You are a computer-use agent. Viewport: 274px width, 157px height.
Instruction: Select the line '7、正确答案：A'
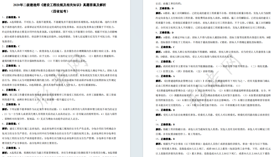pyautogui.click(x=11, y=148)
